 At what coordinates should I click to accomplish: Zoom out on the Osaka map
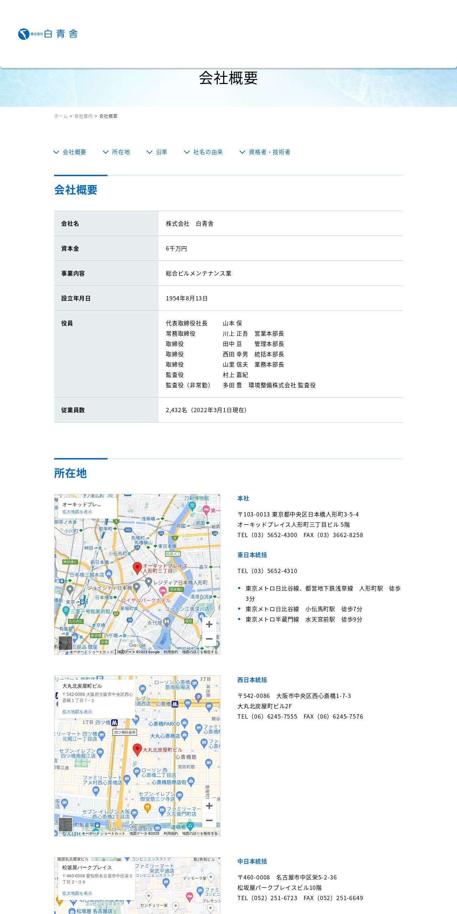[x=209, y=820]
